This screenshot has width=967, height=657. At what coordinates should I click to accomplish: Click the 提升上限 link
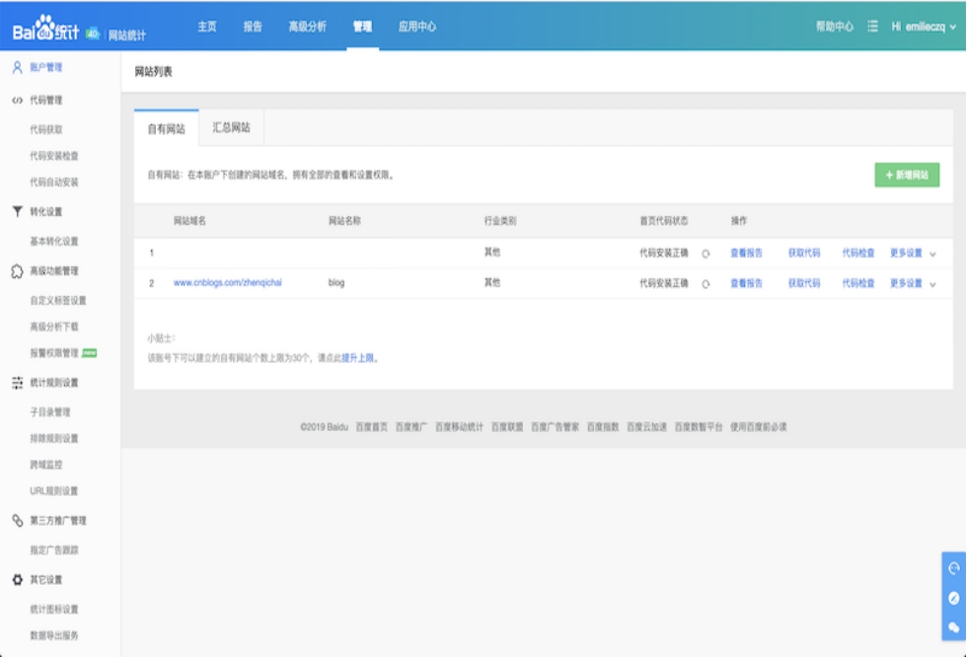point(358,358)
